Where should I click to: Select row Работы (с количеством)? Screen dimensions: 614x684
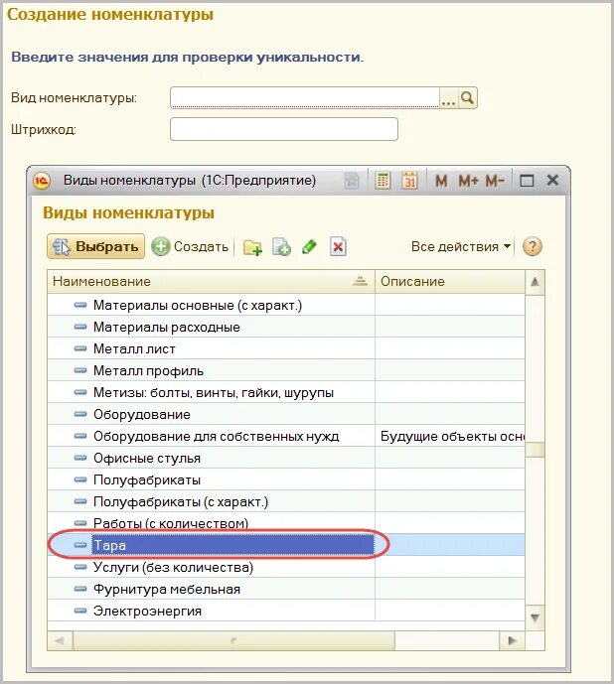tap(285, 523)
